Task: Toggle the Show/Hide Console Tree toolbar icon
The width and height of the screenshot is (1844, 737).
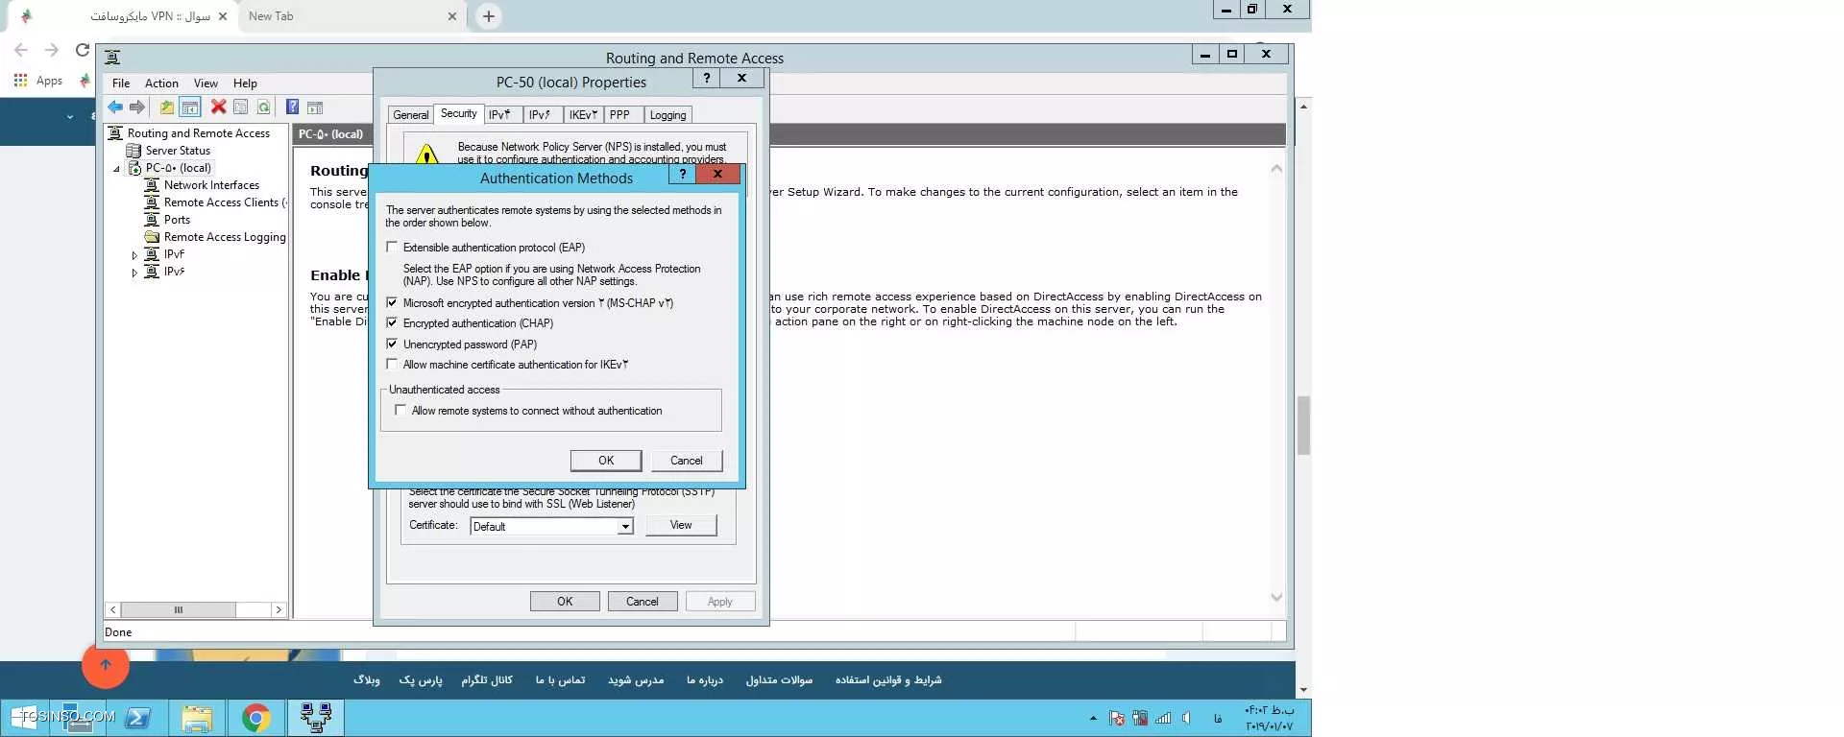Action: [x=190, y=107]
